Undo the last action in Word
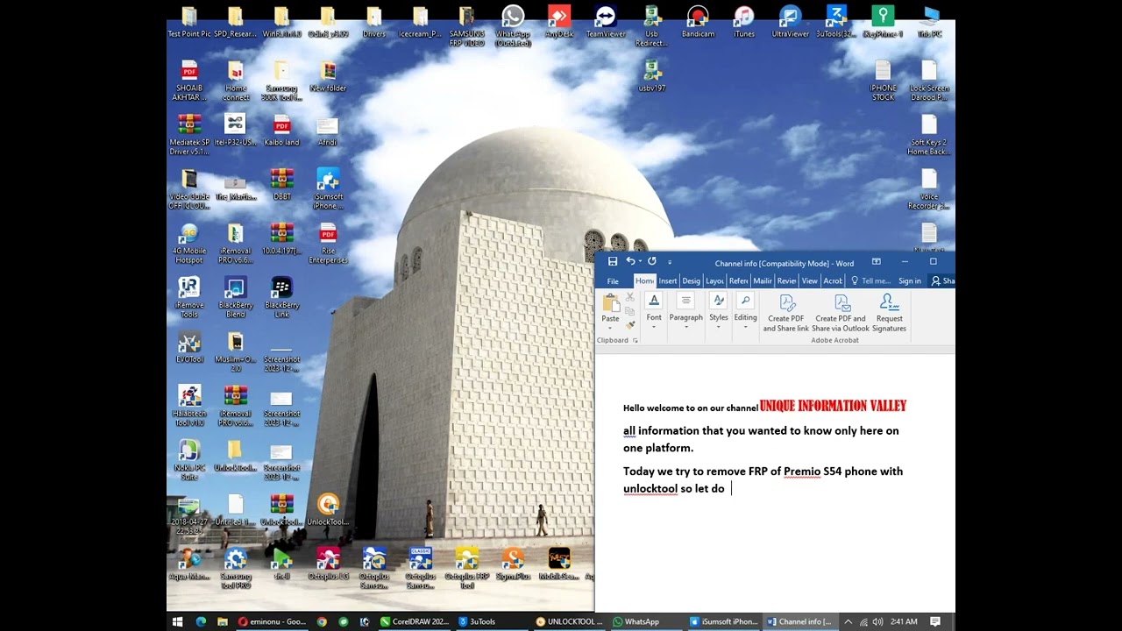Screen dimensions: 1122x631 (629, 262)
